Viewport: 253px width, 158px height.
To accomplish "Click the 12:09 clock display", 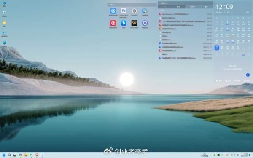I will point(224,7).
